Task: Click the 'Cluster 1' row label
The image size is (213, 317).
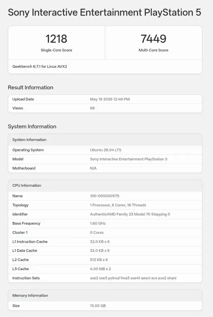Action: point(20,232)
